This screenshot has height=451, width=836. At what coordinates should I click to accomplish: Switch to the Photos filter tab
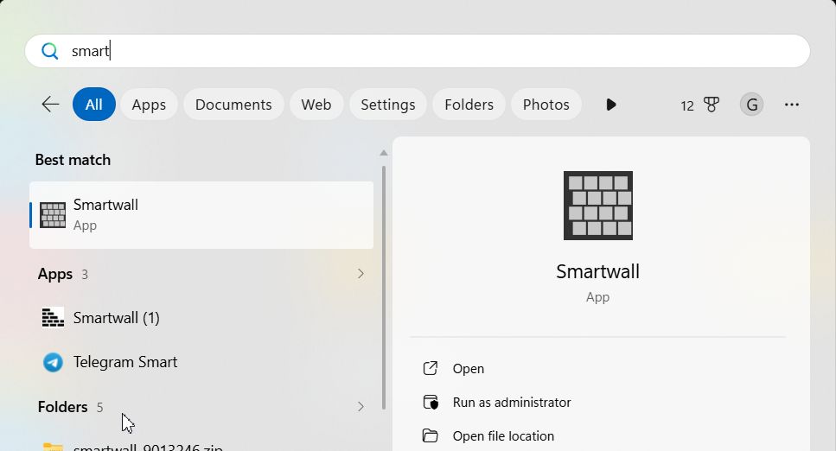point(546,105)
